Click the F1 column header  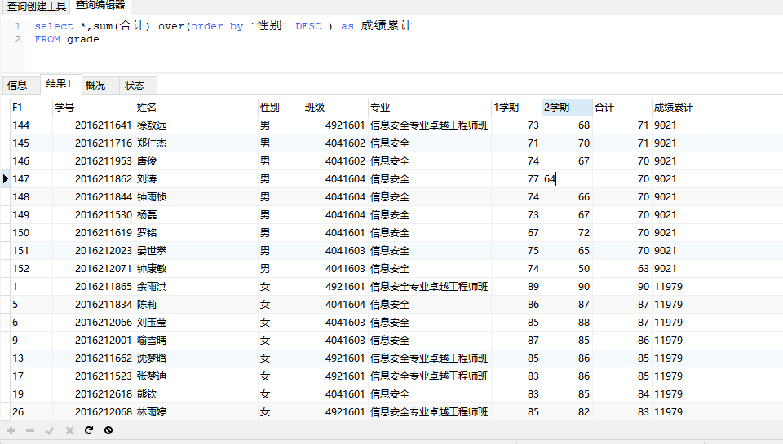(32, 108)
